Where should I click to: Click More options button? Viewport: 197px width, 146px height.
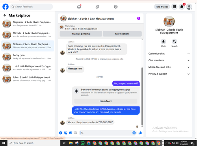[x=122, y=34]
